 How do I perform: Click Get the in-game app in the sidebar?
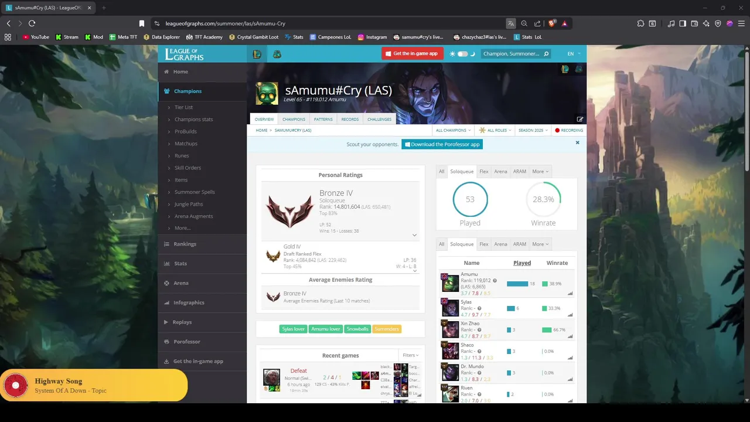click(x=202, y=361)
